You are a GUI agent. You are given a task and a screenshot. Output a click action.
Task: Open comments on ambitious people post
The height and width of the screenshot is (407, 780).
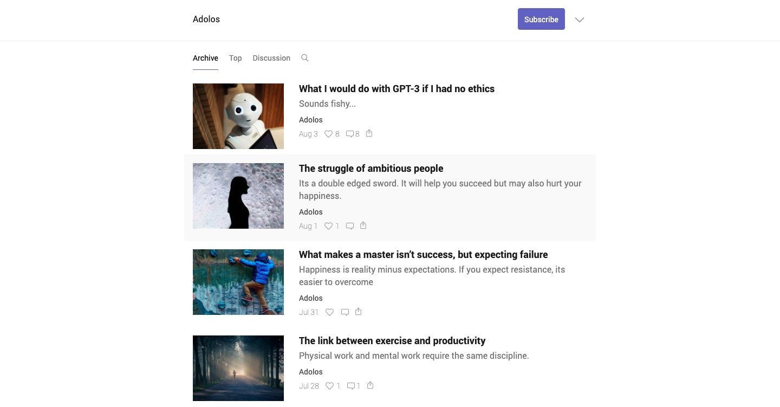(x=350, y=226)
